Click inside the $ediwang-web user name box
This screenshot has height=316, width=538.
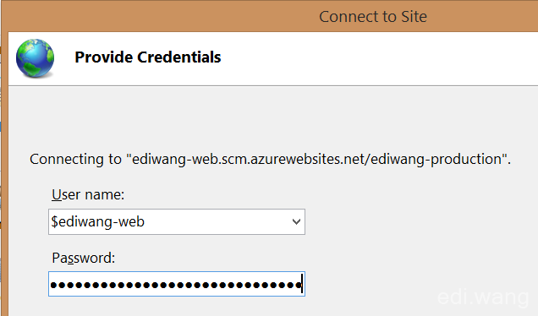(170, 221)
